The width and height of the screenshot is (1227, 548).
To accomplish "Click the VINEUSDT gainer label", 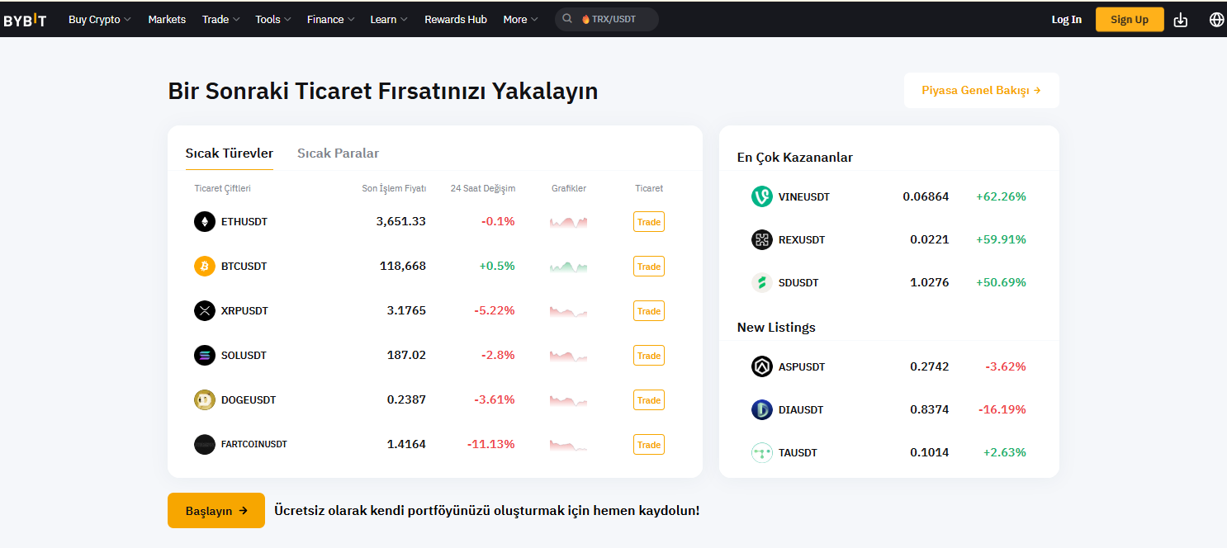I will click(804, 196).
